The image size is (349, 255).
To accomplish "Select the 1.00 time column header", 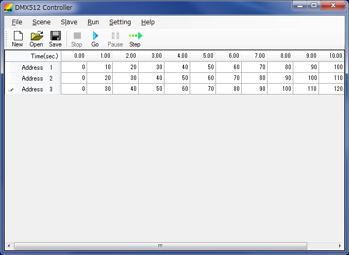I will tap(99, 56).
